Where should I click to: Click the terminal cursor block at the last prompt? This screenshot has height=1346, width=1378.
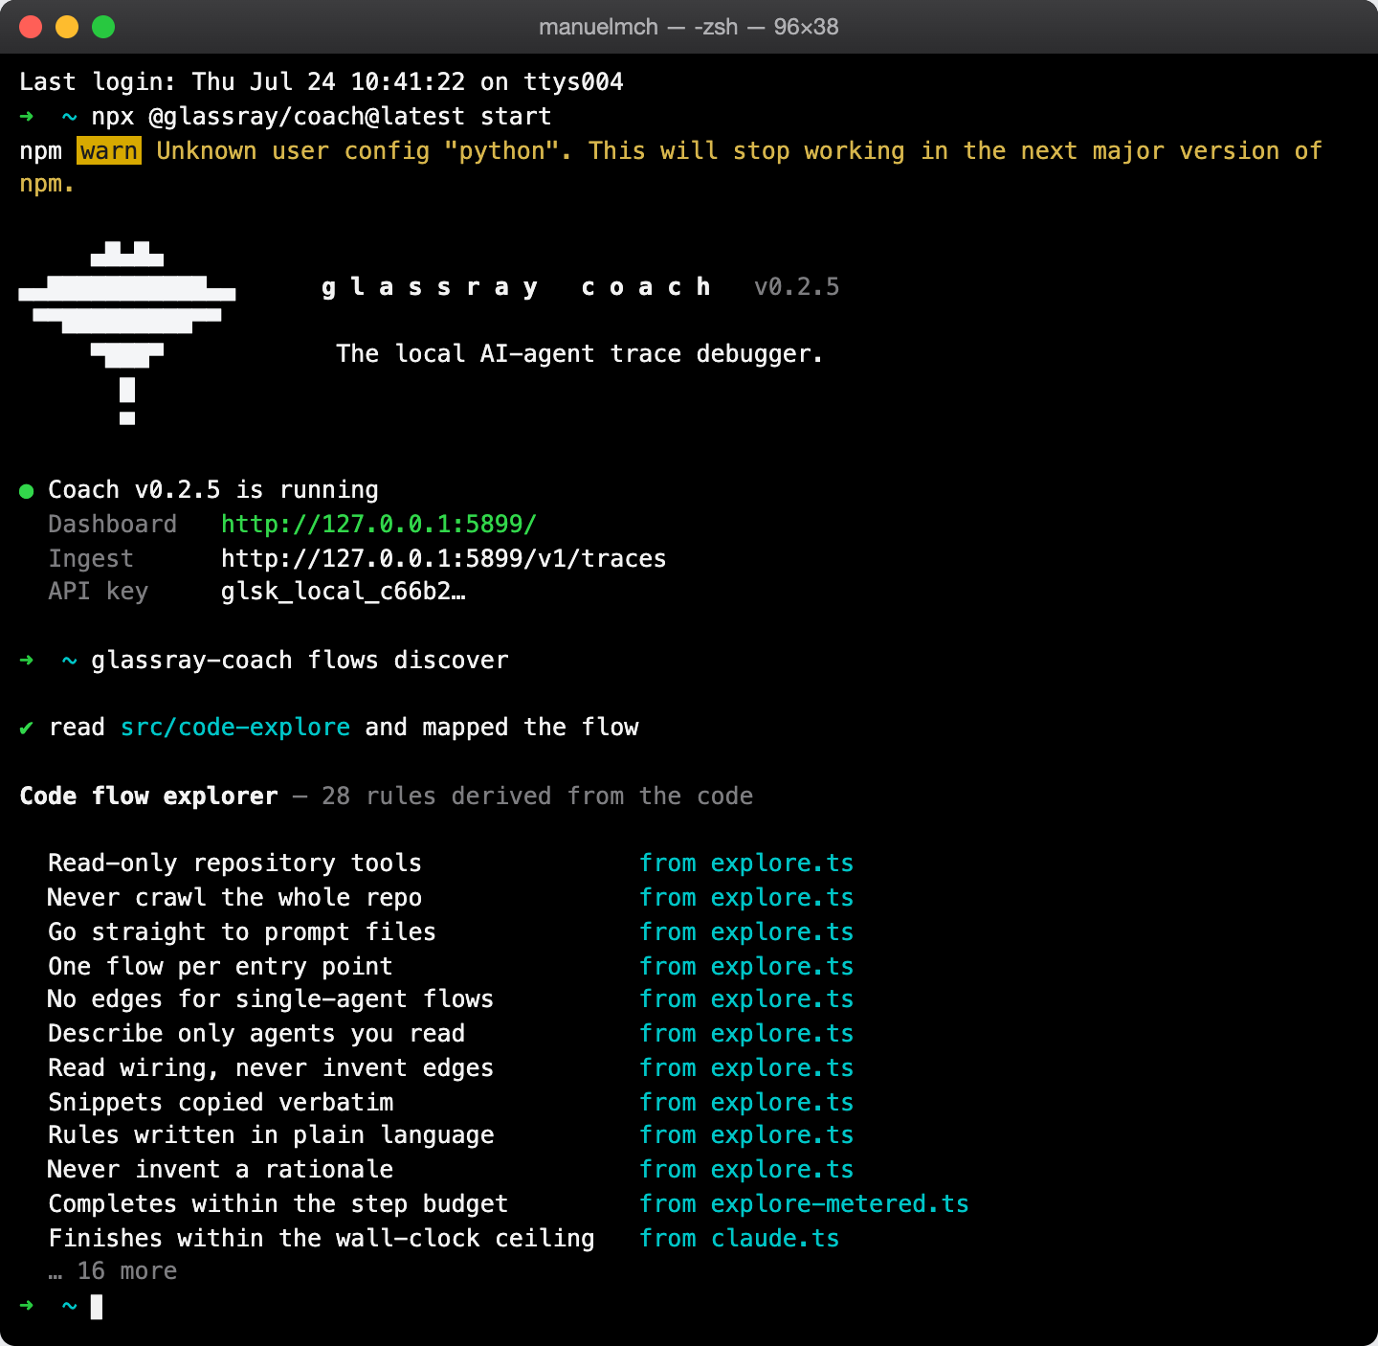click(x=97, y=1307)
